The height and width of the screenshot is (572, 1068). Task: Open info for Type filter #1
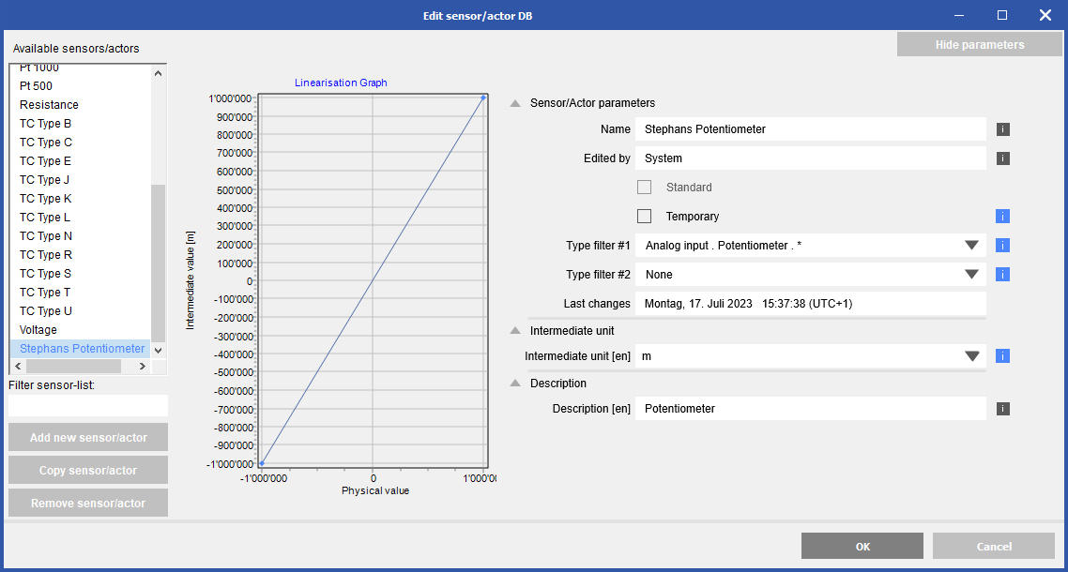click(x=1002, y=245)
